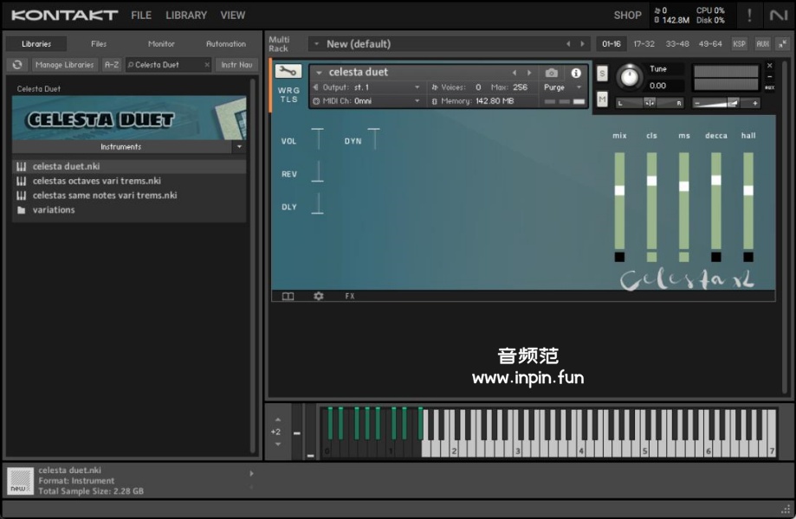Click the book icon in instrument footer

coord(288,296)
